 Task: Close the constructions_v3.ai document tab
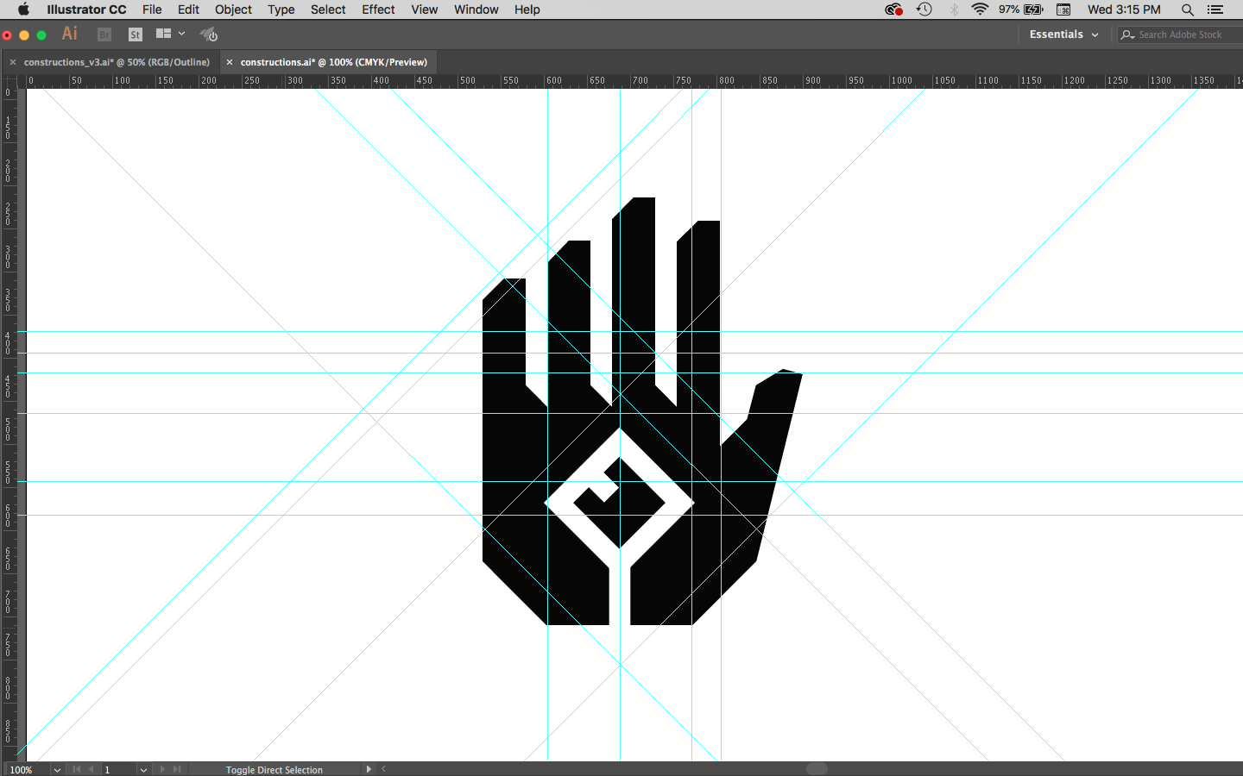[13, 62]
